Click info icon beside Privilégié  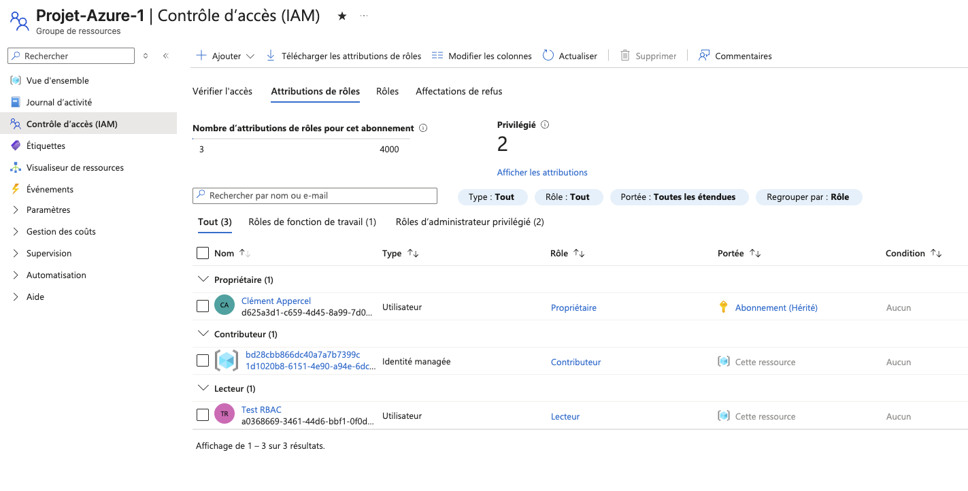545,124
